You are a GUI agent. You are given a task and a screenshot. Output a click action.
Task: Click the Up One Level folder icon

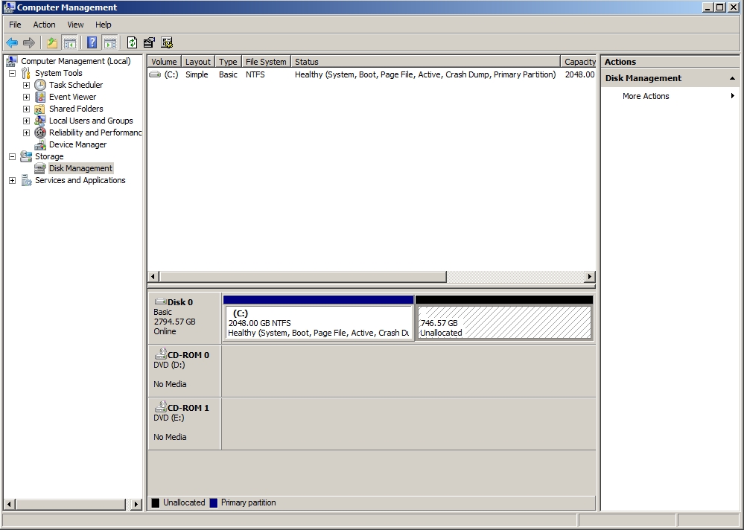(51, 43)
